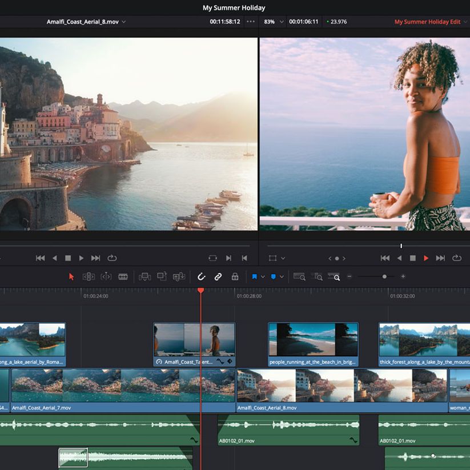This screenshot has height=470, width=470.
Task: Play the timeline with the red play button
Action: click(x=426, y=258)
